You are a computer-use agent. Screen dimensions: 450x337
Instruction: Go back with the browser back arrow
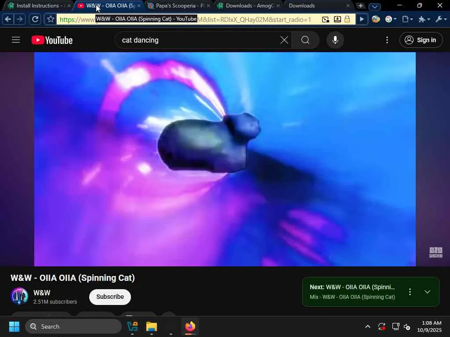tap(8, 19)
